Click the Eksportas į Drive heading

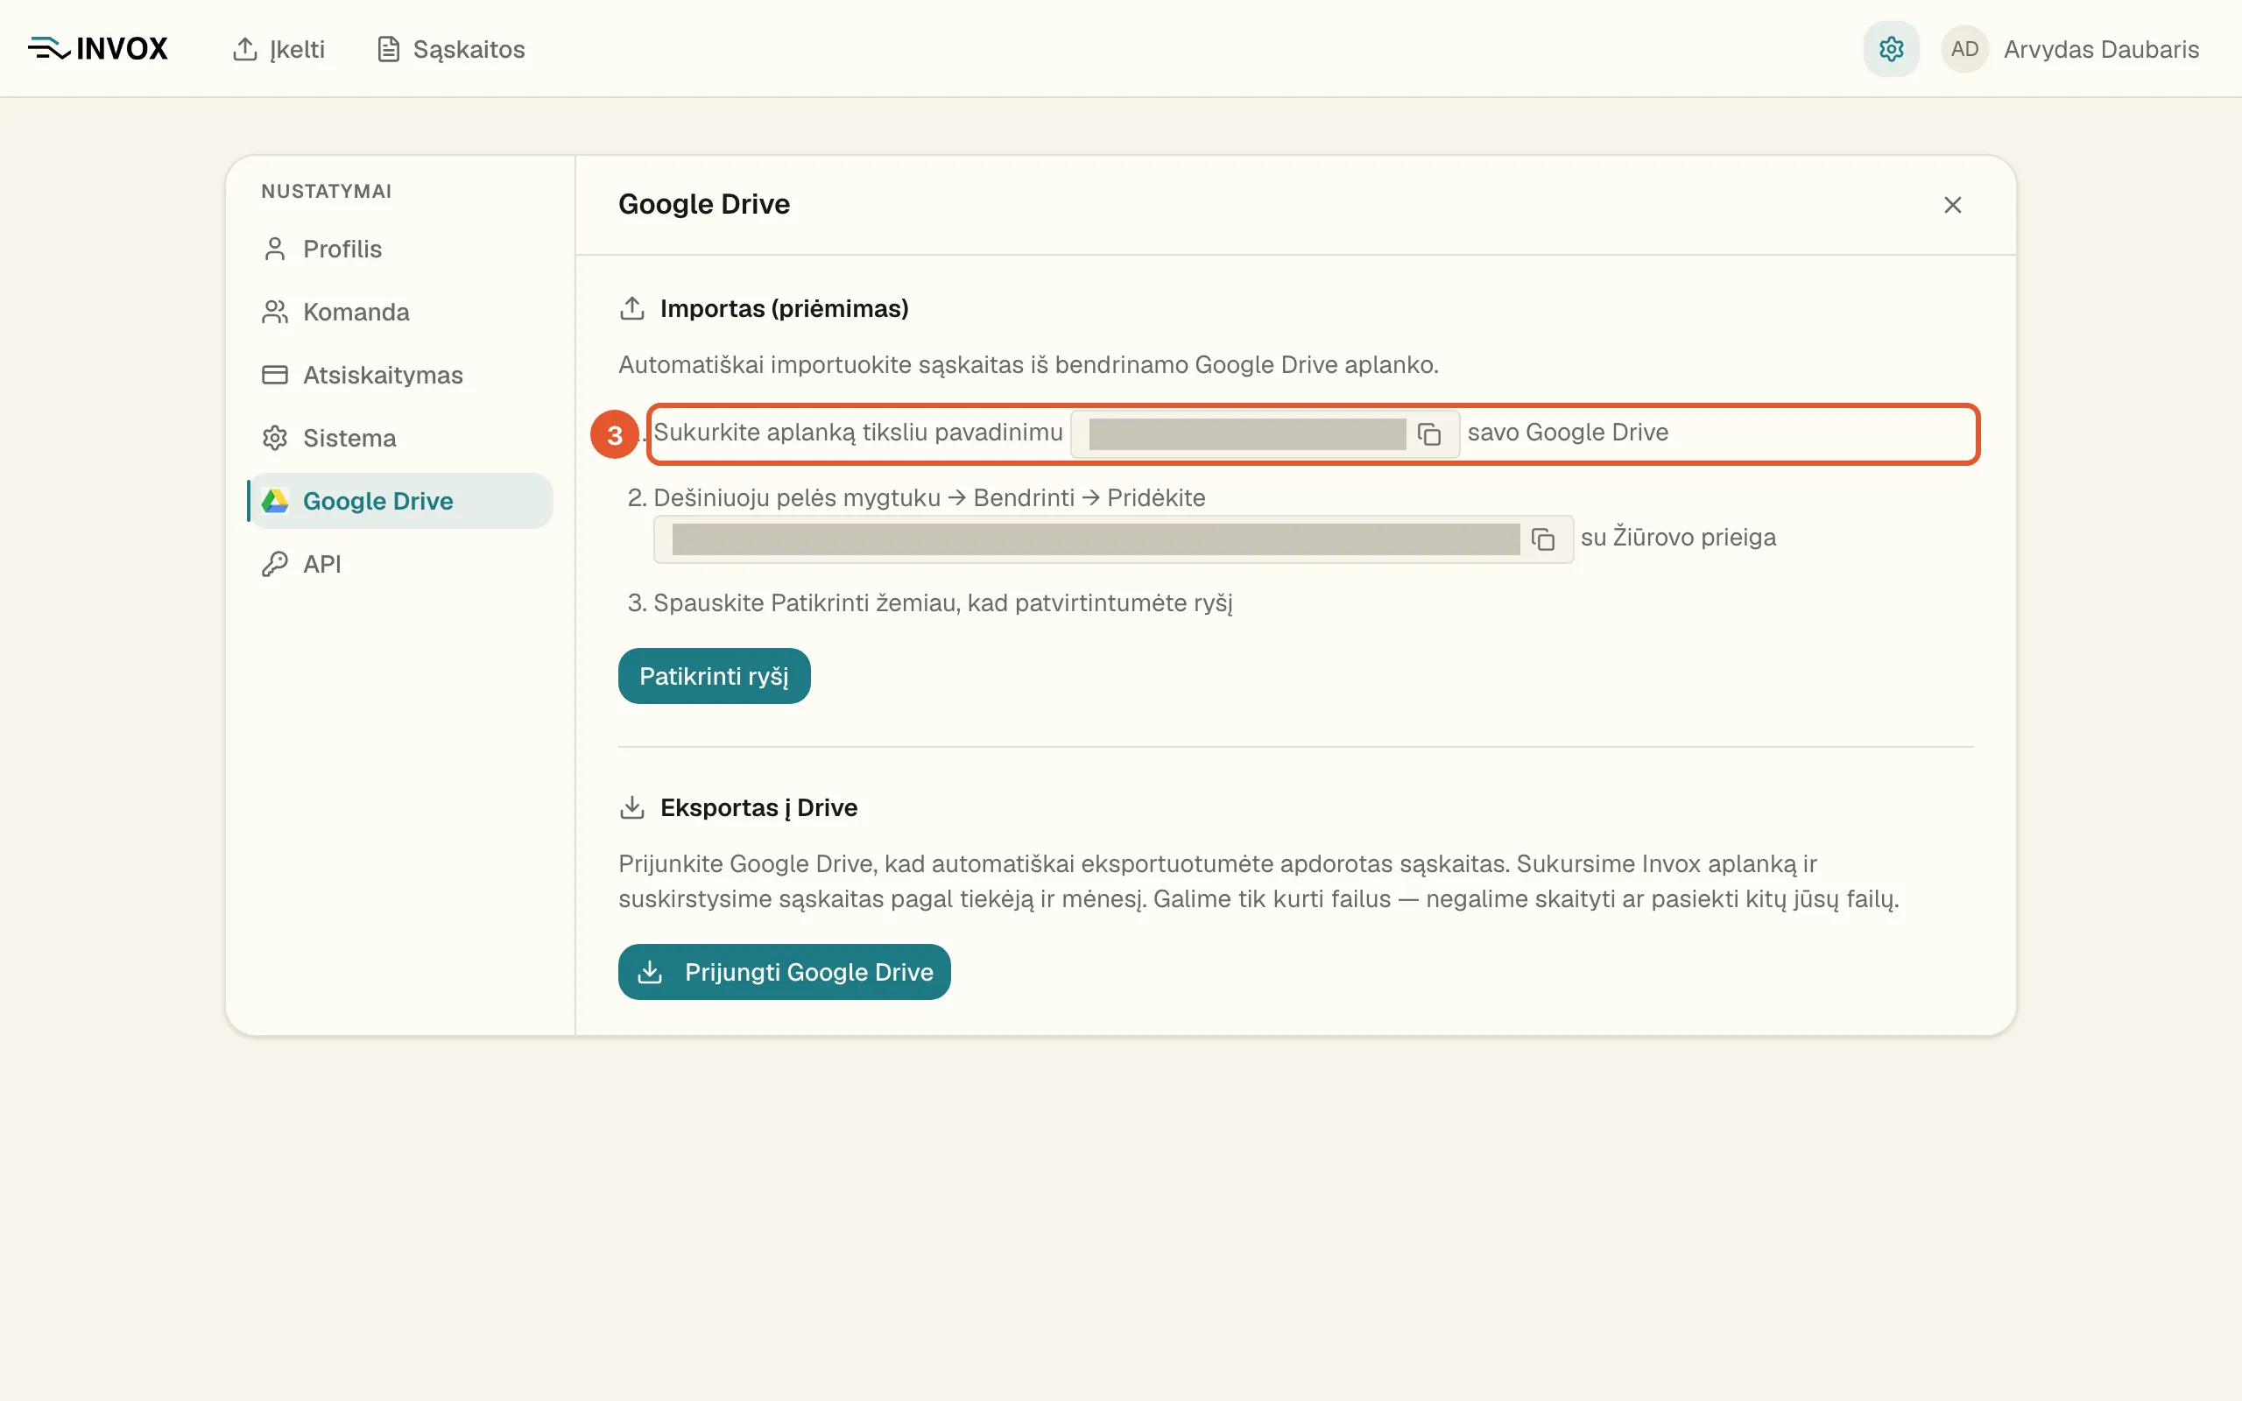pos(758,808)
